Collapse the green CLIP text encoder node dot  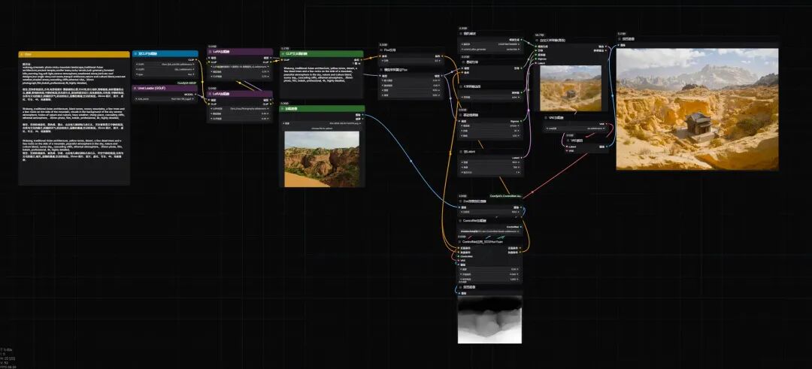point(283,53)
